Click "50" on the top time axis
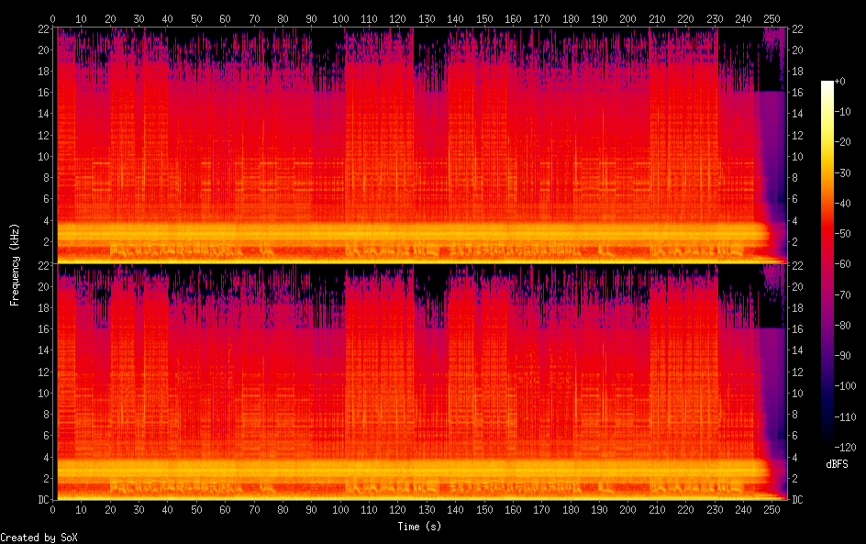Image resolution: width=866 pixels, height=544 pixels. click(x=196, y=18)
